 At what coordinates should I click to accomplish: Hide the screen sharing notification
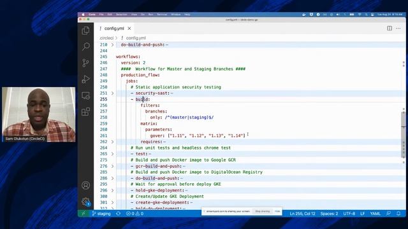pyautogui.click(x=277, y=211)
